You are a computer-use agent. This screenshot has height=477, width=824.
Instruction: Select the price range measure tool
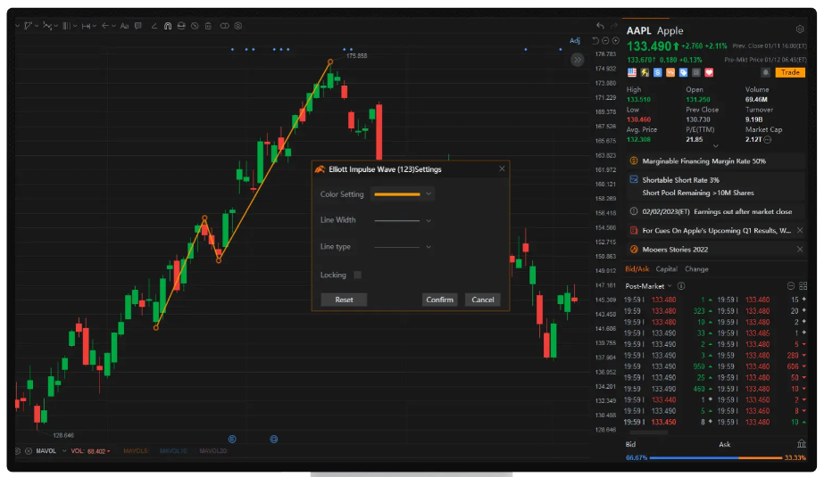pyautogui.click(x=86, y=26)
